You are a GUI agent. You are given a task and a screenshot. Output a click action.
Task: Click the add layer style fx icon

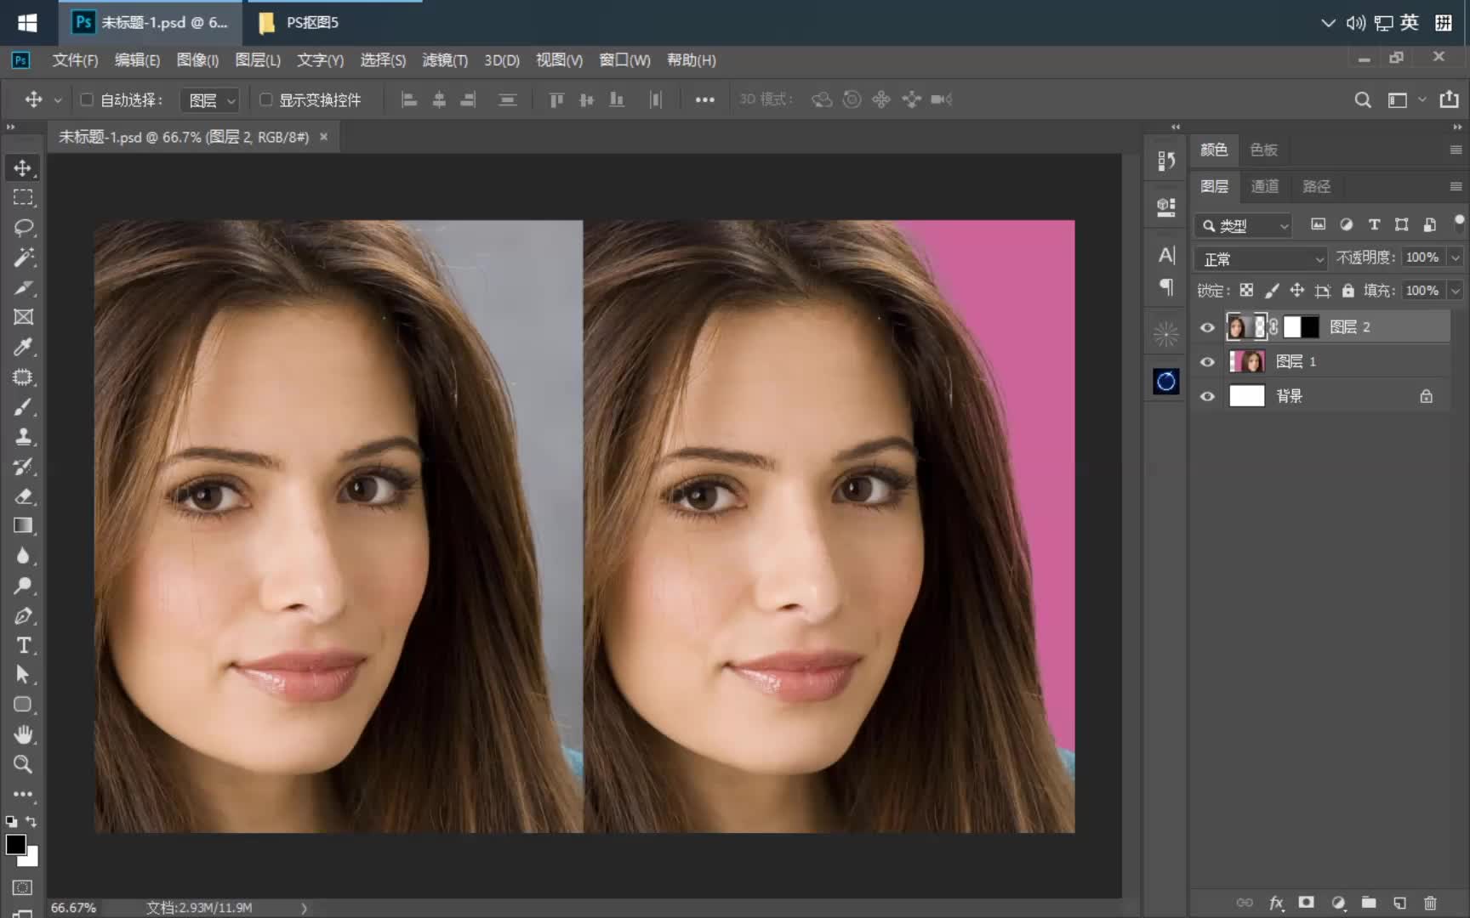click(1276, 903)
